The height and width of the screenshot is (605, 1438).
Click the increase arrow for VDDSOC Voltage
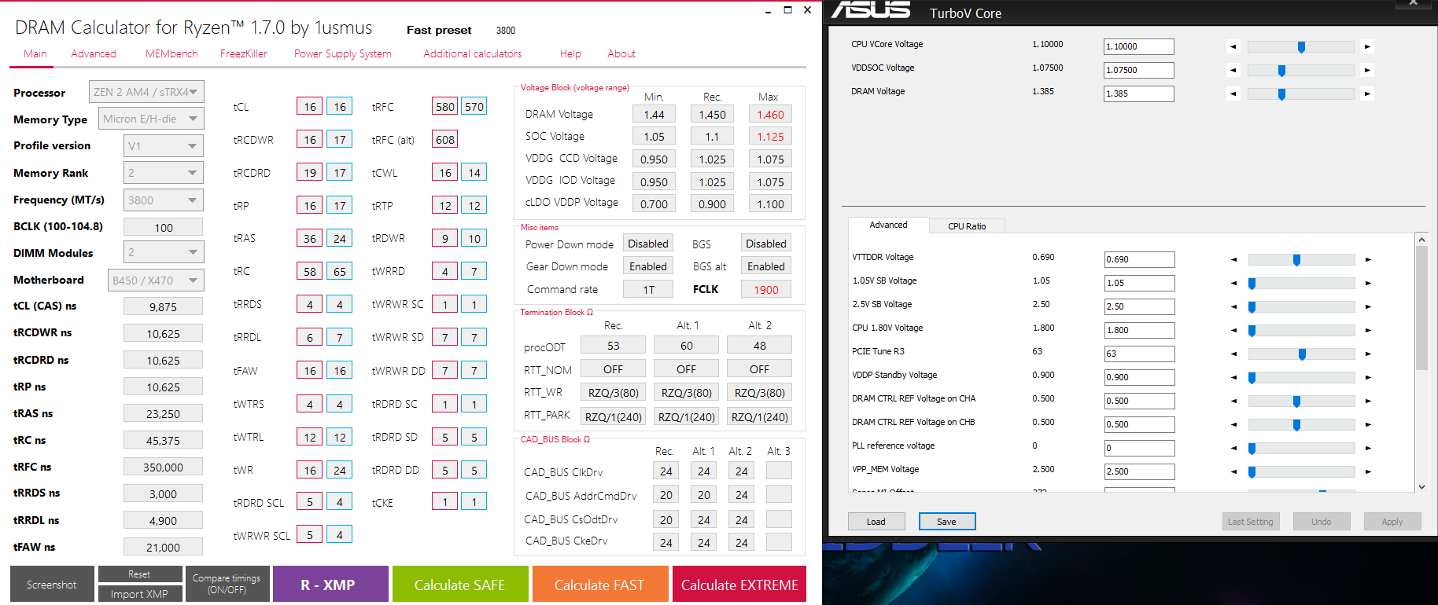pos(1367,70)
